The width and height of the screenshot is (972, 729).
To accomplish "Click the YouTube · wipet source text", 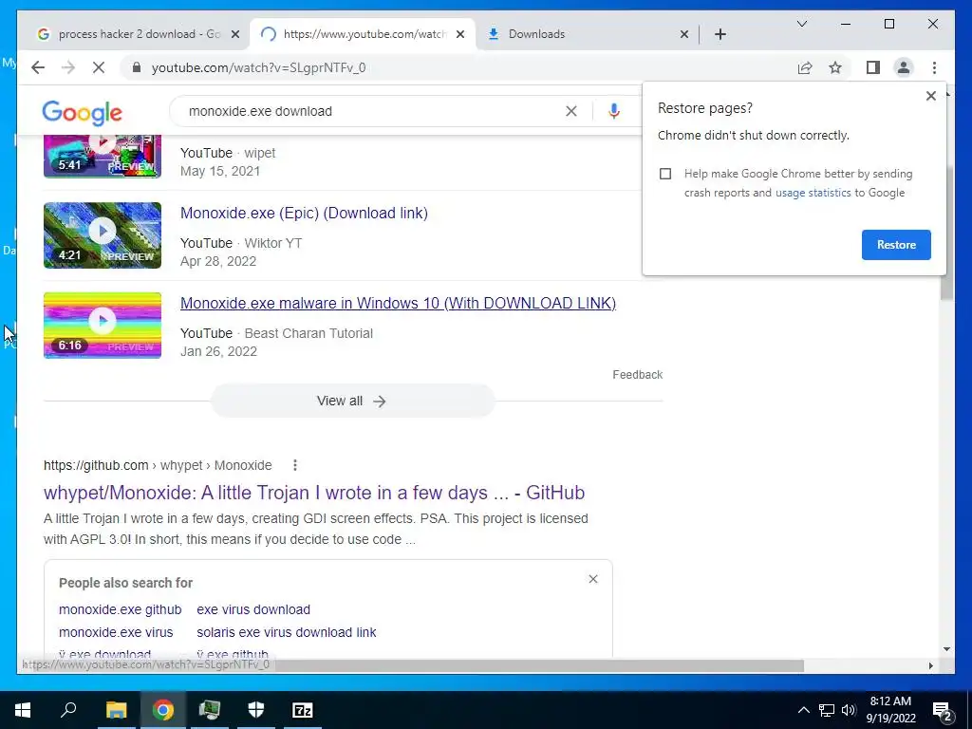I will (x=228, y=153).
